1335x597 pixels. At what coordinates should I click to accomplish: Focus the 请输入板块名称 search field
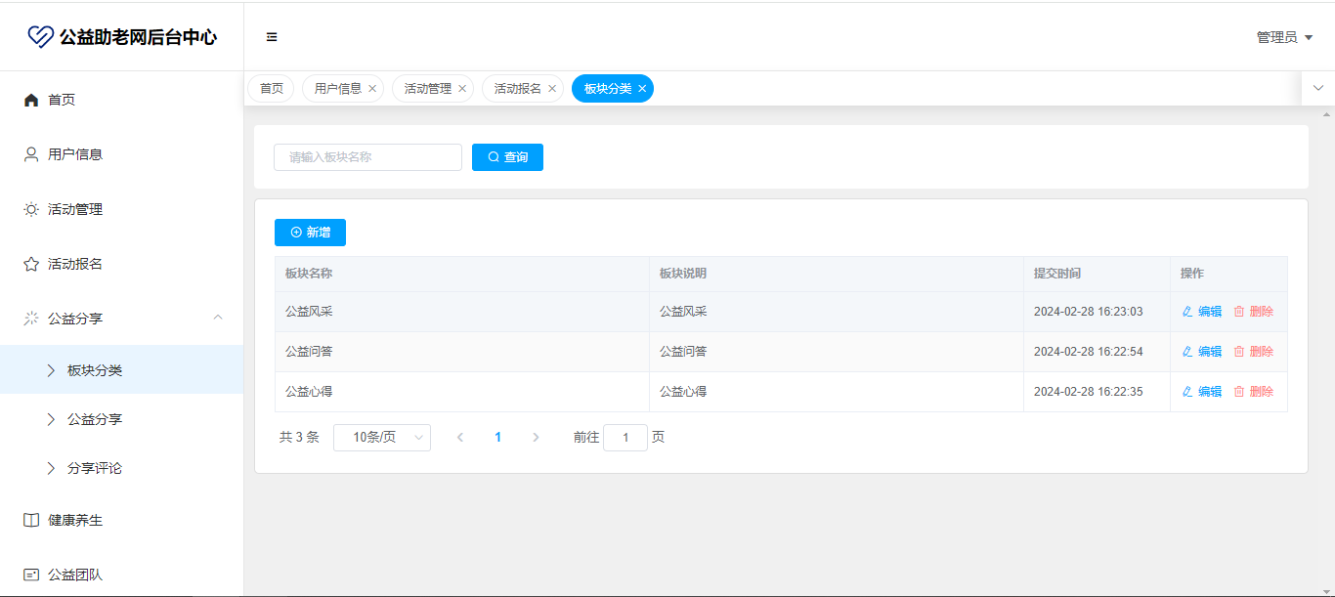click(367, 157)
